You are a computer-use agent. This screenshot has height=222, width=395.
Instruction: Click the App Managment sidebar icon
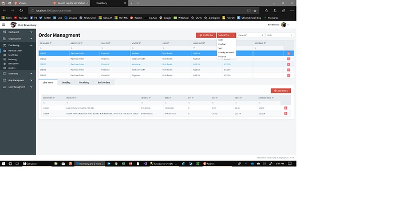click(5, 80)
